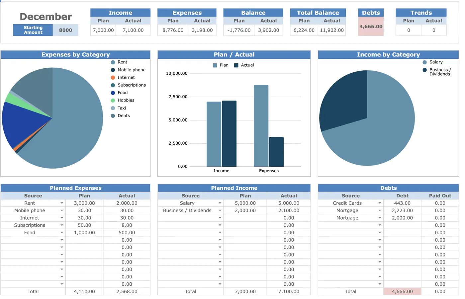The width and height of the screenshot is (465, 299).
Task: Click the Business / Dividends legend dot
Action: tap(424, 70)
